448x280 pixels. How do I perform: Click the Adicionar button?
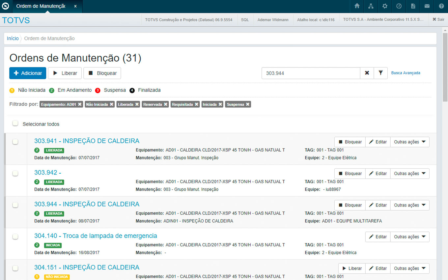[x=28, y=73]
